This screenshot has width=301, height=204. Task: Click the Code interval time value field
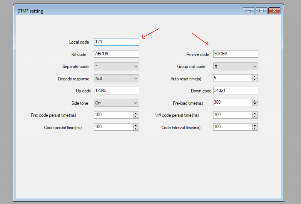point(232,127)
